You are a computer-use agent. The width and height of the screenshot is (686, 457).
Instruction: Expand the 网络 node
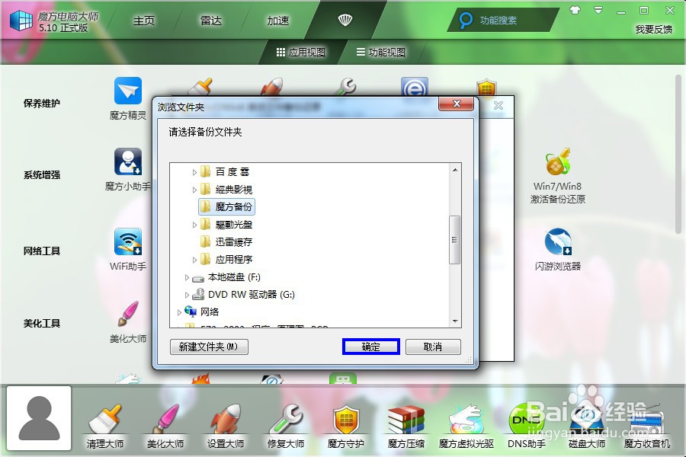pos(179,312)
